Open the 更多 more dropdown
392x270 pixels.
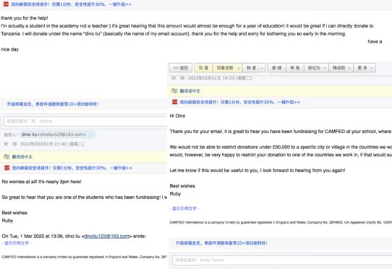365,68
